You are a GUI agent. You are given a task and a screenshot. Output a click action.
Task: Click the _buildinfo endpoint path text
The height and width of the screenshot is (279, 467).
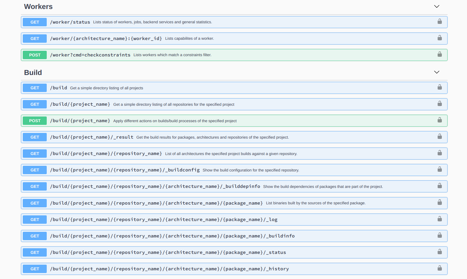pyautogui.click(x=172, y=236)
